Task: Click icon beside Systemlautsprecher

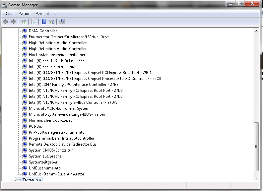Action: [25, 156]
